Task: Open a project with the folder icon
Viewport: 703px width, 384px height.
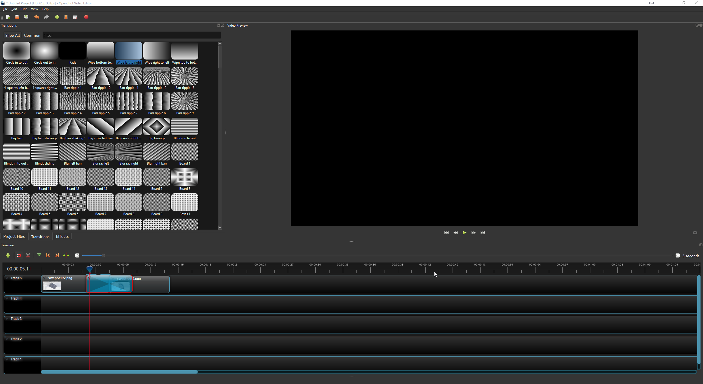Action: click(17, 17)
